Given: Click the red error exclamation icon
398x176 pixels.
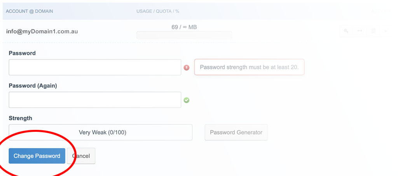Looking at the screenshot, I should point(187,67).
